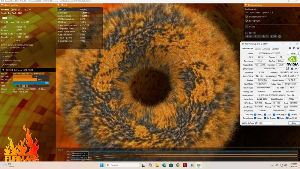
Task: Click the GPU-Z refresh icon
Action: 294,48
